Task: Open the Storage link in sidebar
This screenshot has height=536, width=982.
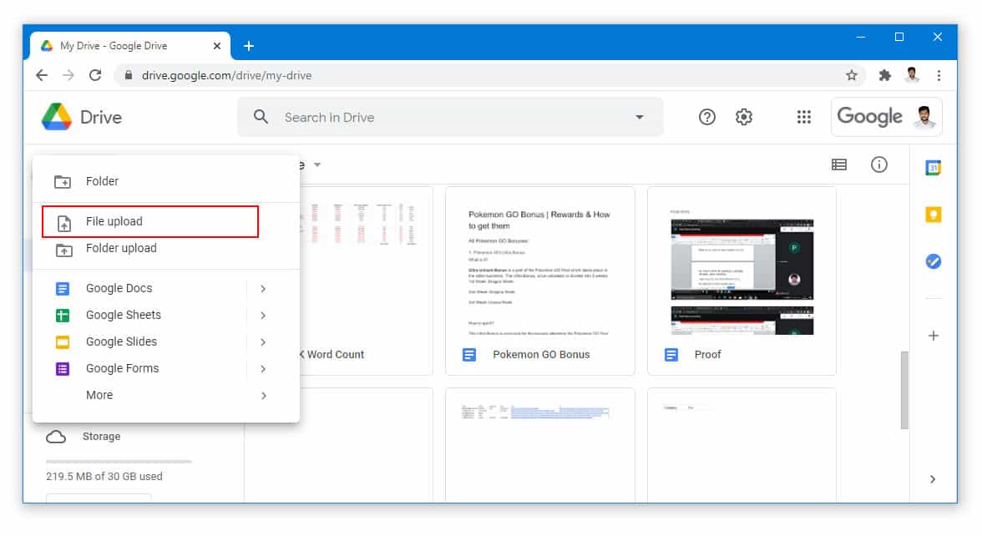Action: click(101, 437)
